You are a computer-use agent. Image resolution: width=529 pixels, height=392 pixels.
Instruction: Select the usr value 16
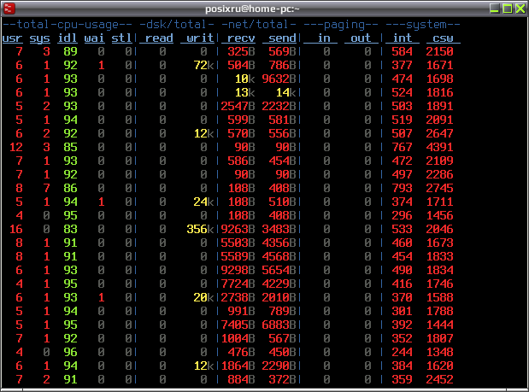click(16, 229)
